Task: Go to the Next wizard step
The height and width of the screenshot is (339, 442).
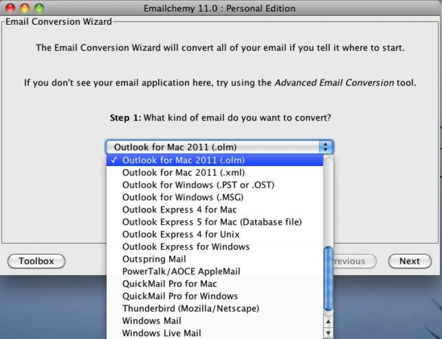Action: click(410, 261)
